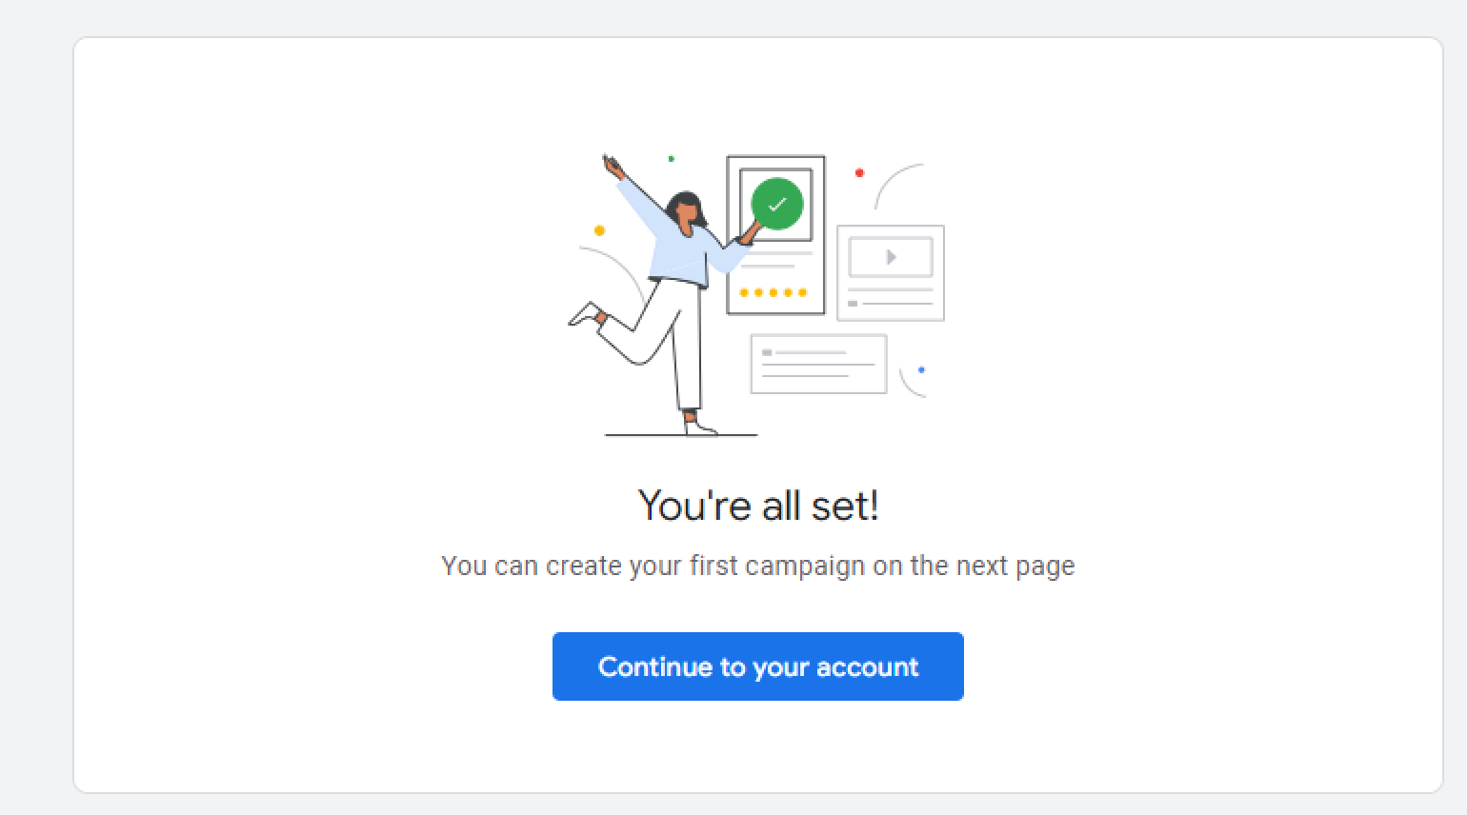
Task: Click the "create your first campaign" subtitle text
Action: (x=758, y=566)
